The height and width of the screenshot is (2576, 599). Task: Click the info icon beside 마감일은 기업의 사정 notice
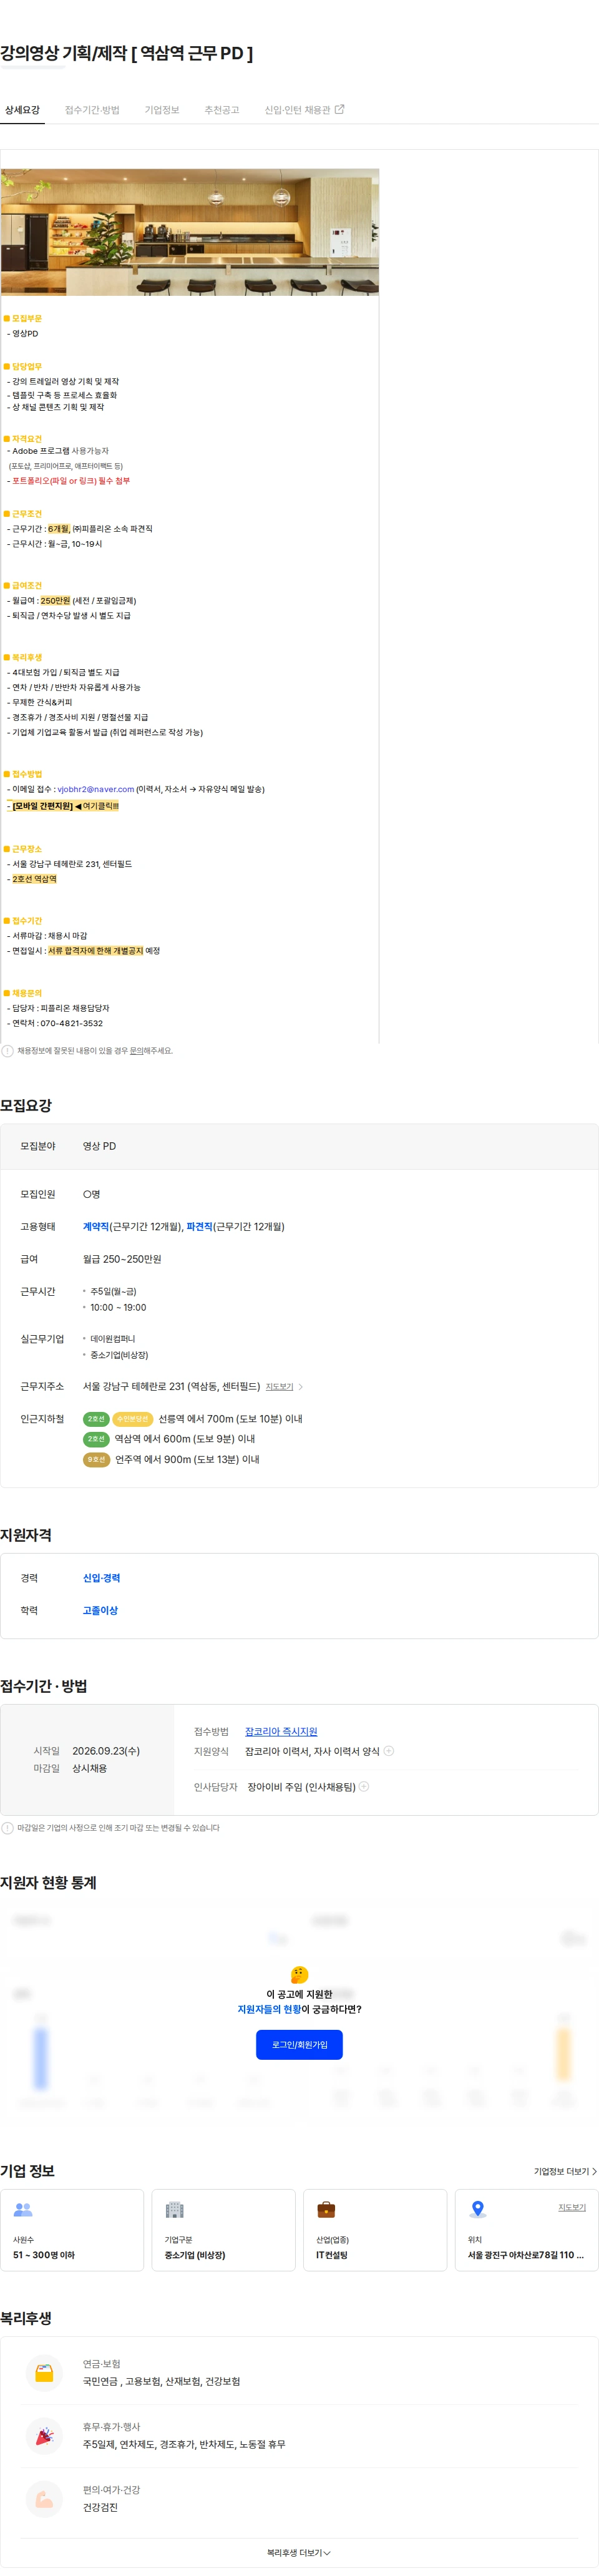(x=8, y=1827)
